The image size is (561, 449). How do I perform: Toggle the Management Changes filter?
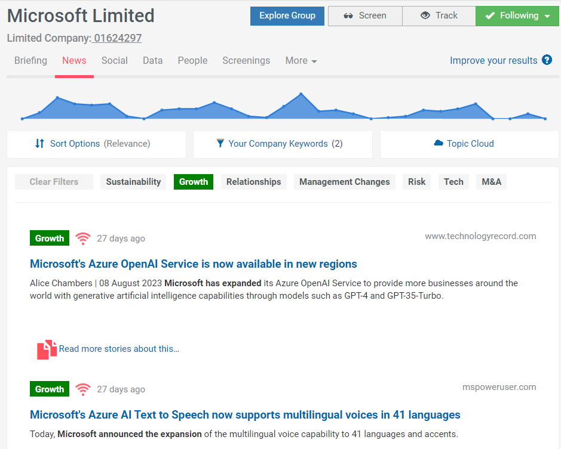click(345, 182)
